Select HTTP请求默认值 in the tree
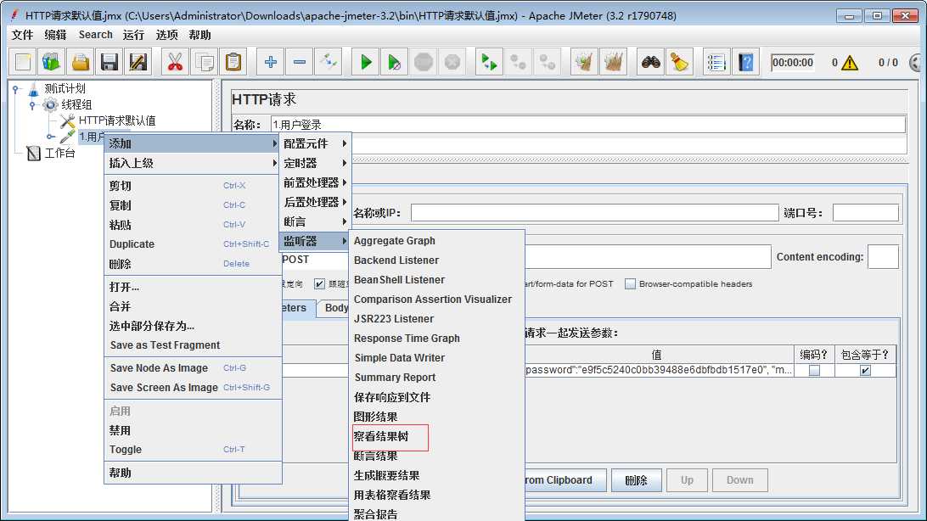Screen dimensions: 927x521 (x=117, y=120)
